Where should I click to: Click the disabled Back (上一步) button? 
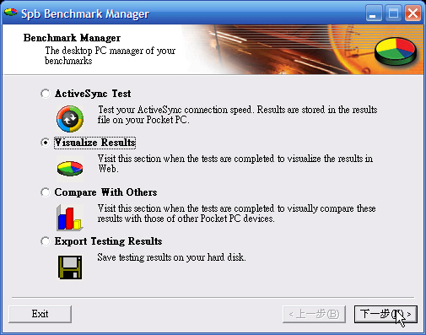click(x=314, y=314)
